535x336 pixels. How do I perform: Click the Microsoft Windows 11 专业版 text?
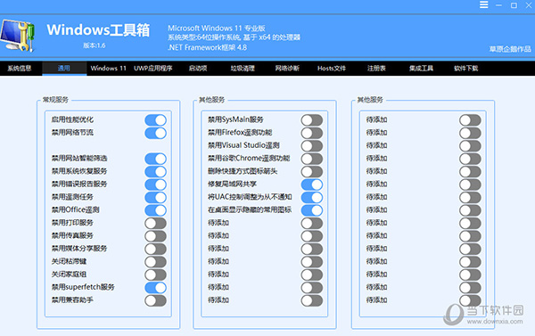[x=217, y=29]
